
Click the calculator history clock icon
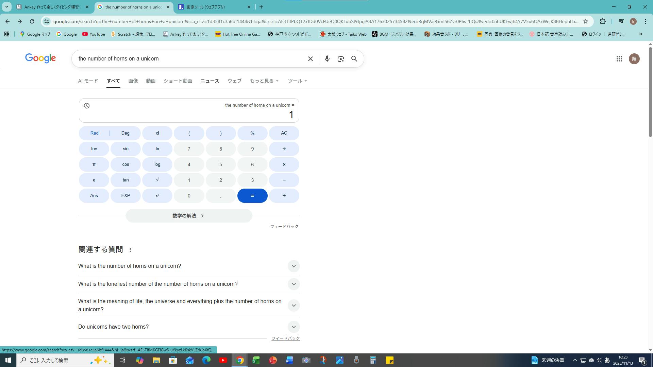[86, 106]
